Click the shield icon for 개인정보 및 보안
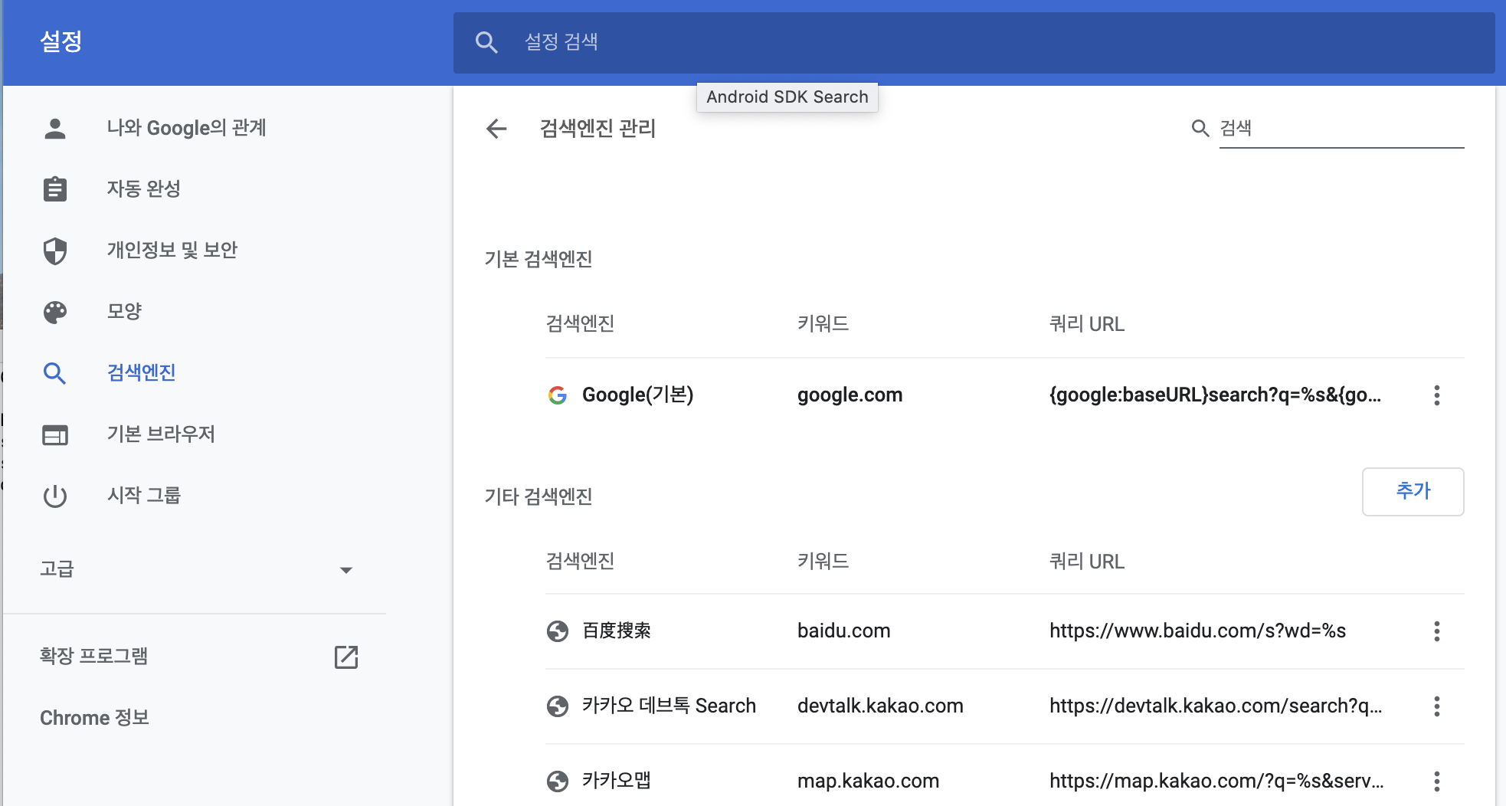This screenshot has width=1506, height=806. click(x=55, y=251)
